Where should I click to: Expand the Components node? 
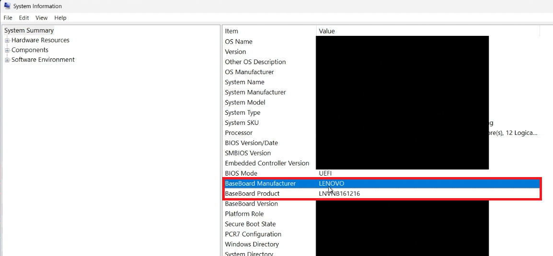[x=7, y=50]
